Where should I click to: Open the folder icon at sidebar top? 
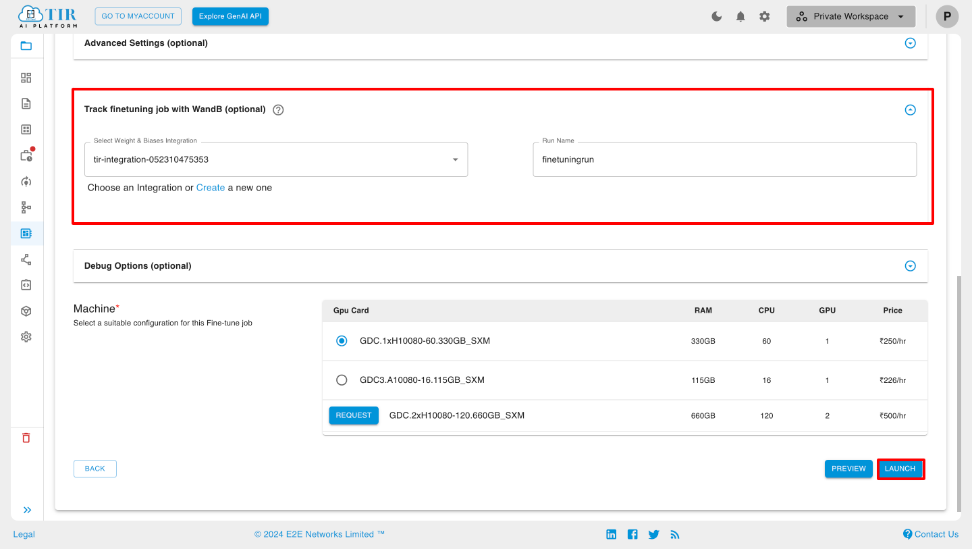(26, 46)
